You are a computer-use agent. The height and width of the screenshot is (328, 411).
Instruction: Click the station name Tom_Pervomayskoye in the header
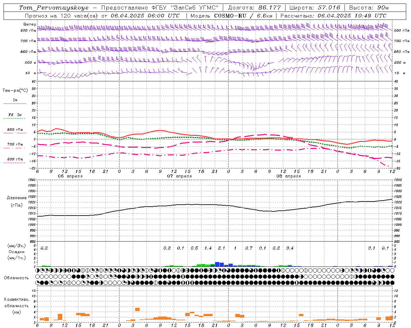click(54, 8)
